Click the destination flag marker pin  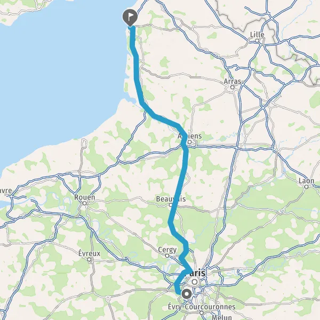pyautogui.click(x=130, y=18)
